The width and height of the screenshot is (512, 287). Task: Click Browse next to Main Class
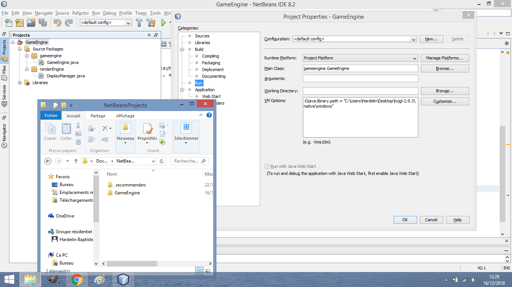coord(445,69)
